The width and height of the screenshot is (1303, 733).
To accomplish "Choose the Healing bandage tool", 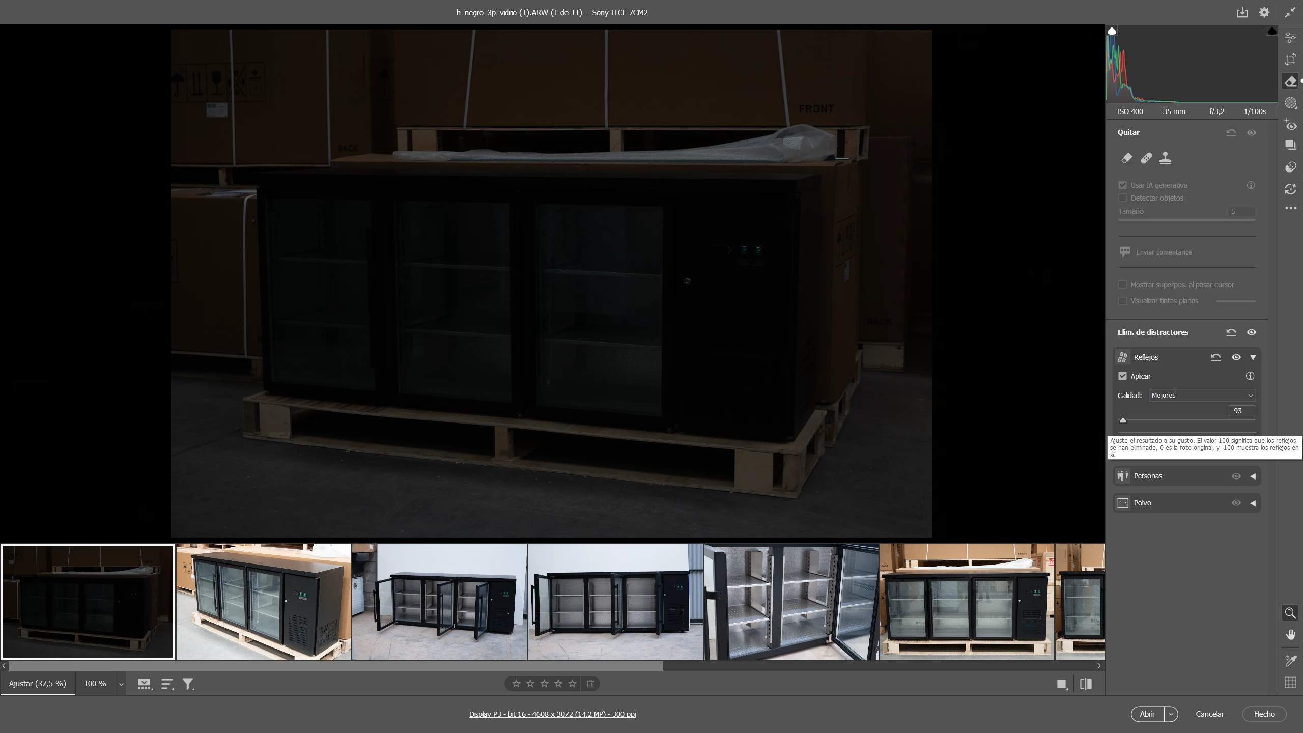I will coord(1146,158).
